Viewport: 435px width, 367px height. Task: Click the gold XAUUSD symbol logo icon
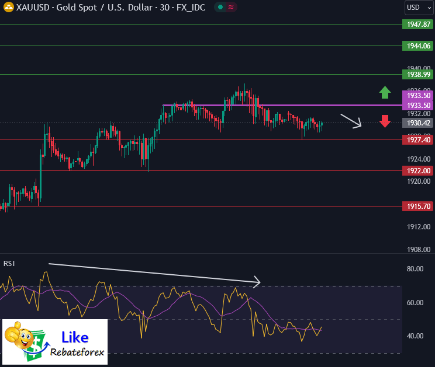[9, 7]
